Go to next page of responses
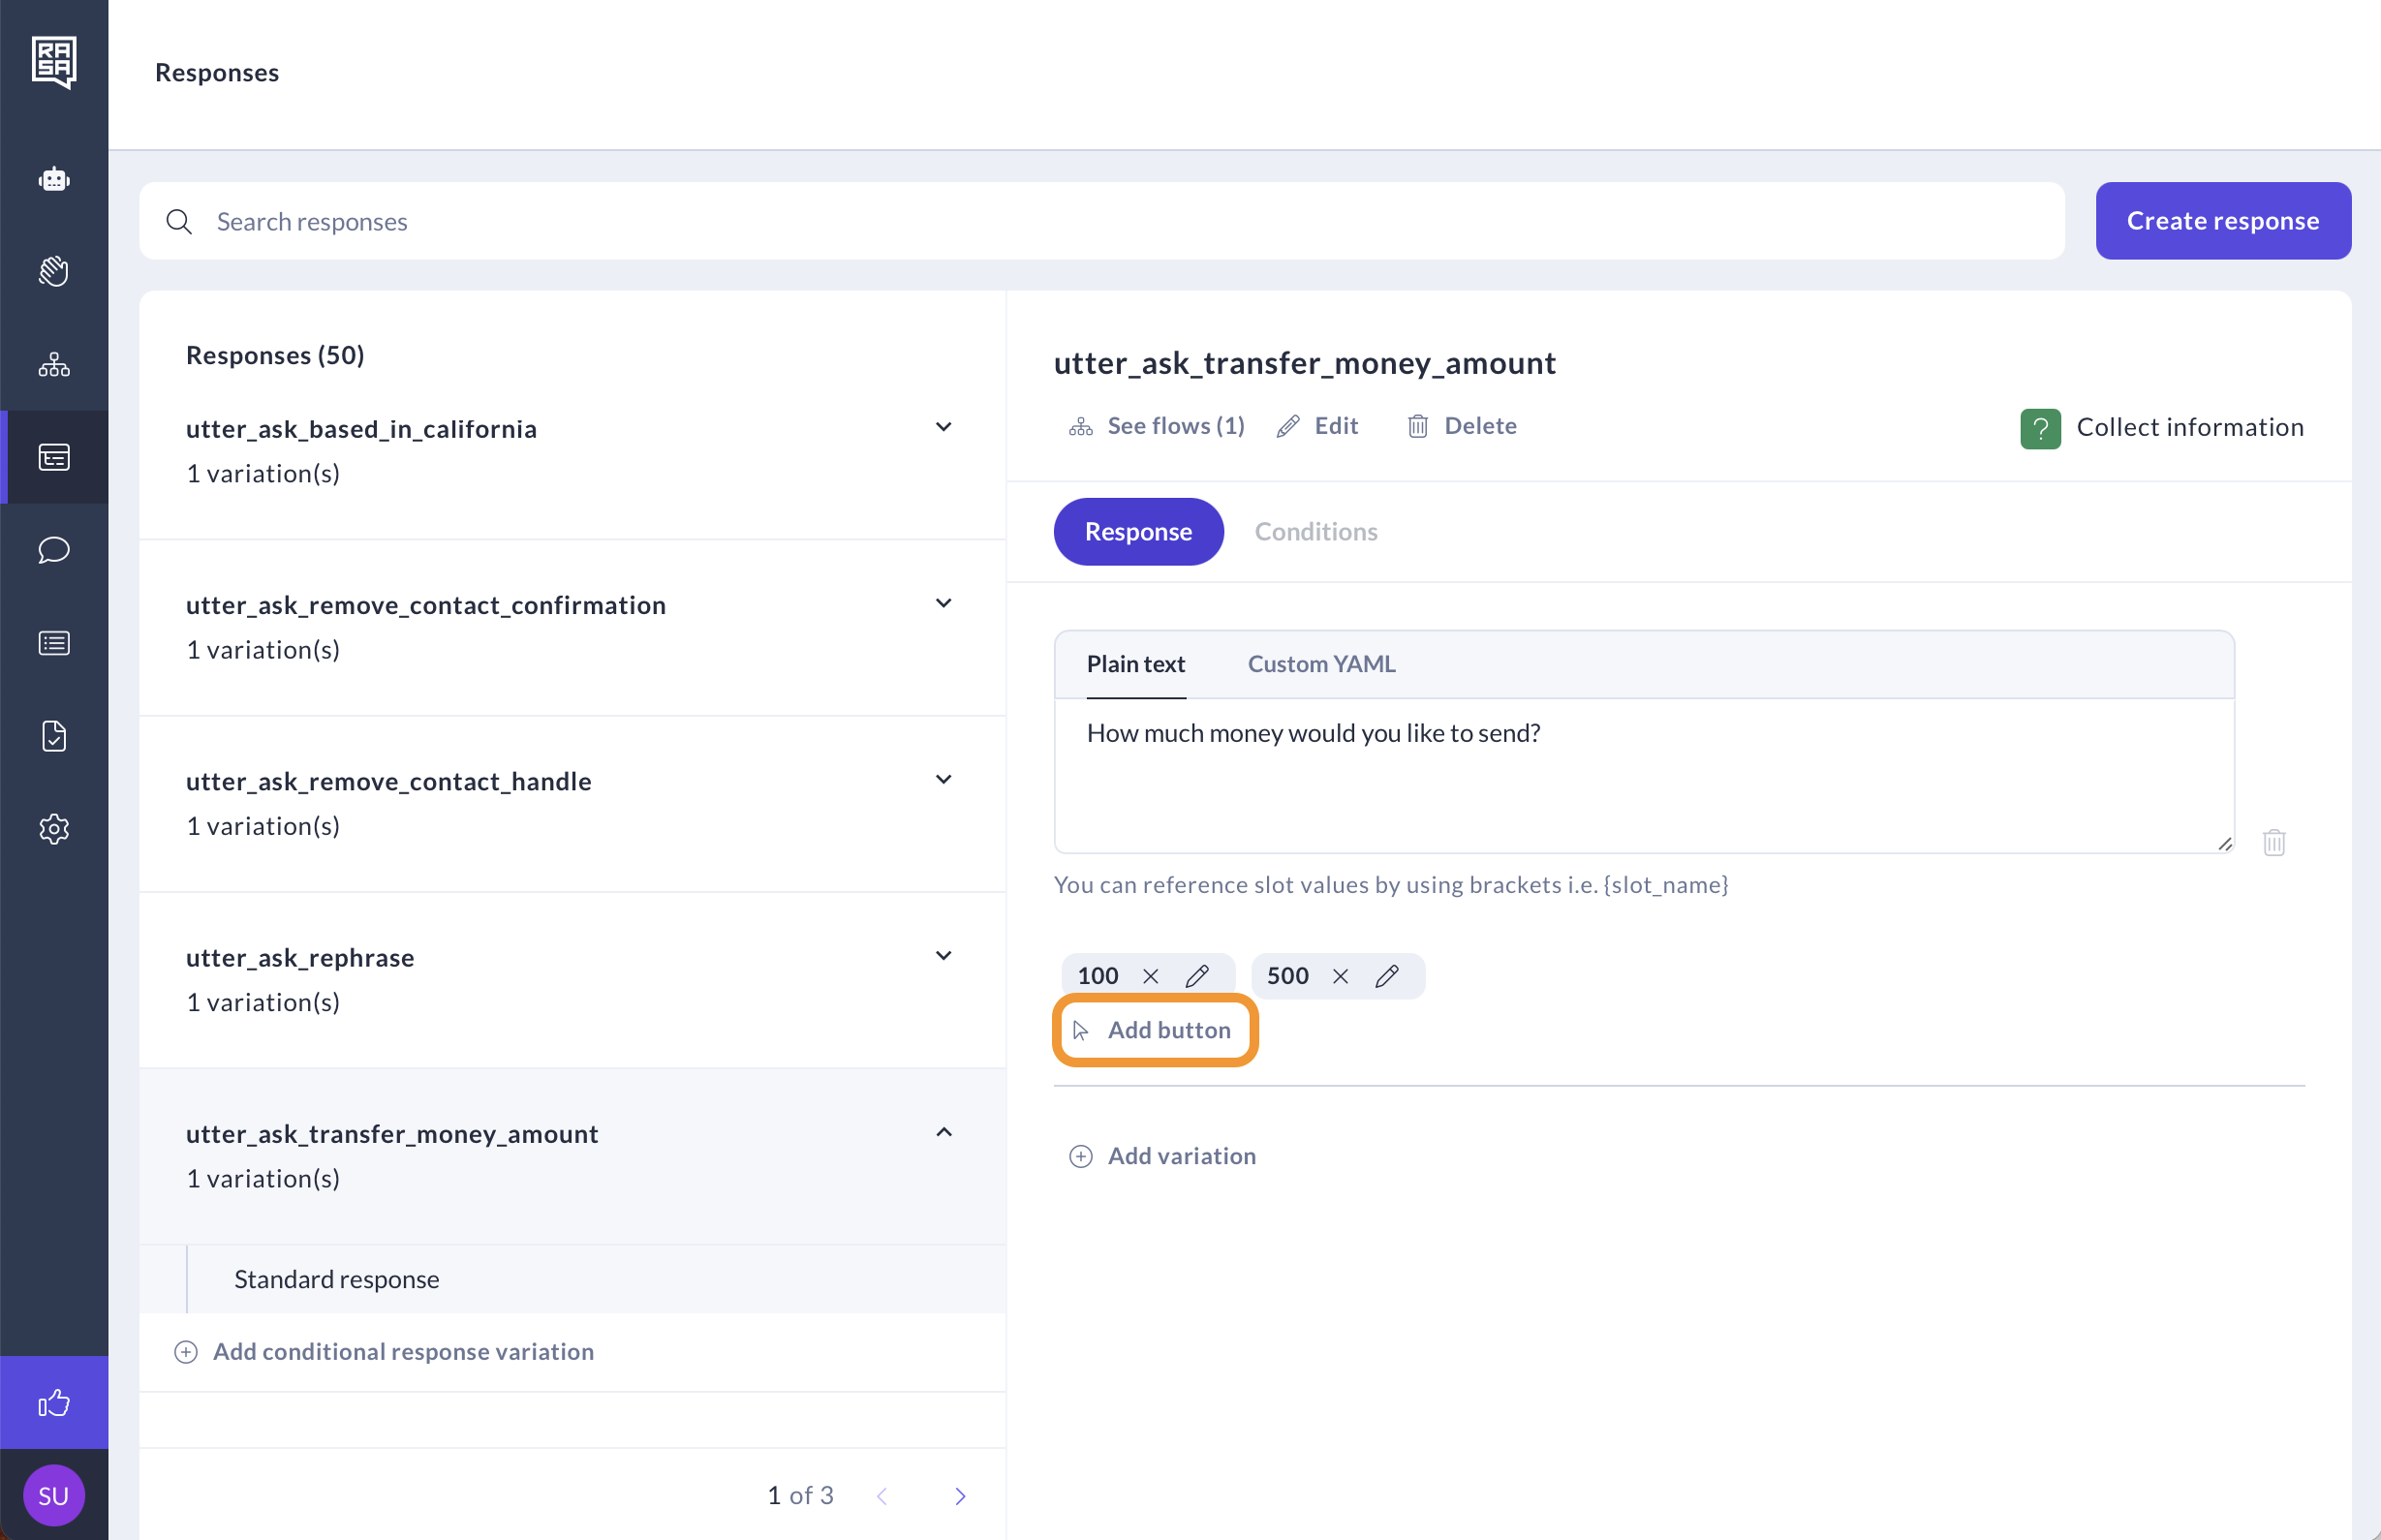The image size is (2381, 1540). coord(959,1496)
